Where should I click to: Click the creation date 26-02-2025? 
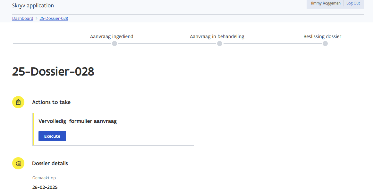[45, 187]
